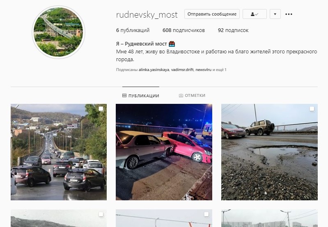Viewport: 328px width, 227px height.
Task: Open the night car crash post
Action: coord(164,152)
